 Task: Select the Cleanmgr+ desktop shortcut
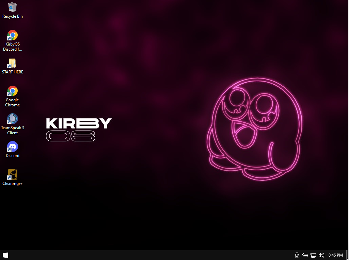[13, 177]
